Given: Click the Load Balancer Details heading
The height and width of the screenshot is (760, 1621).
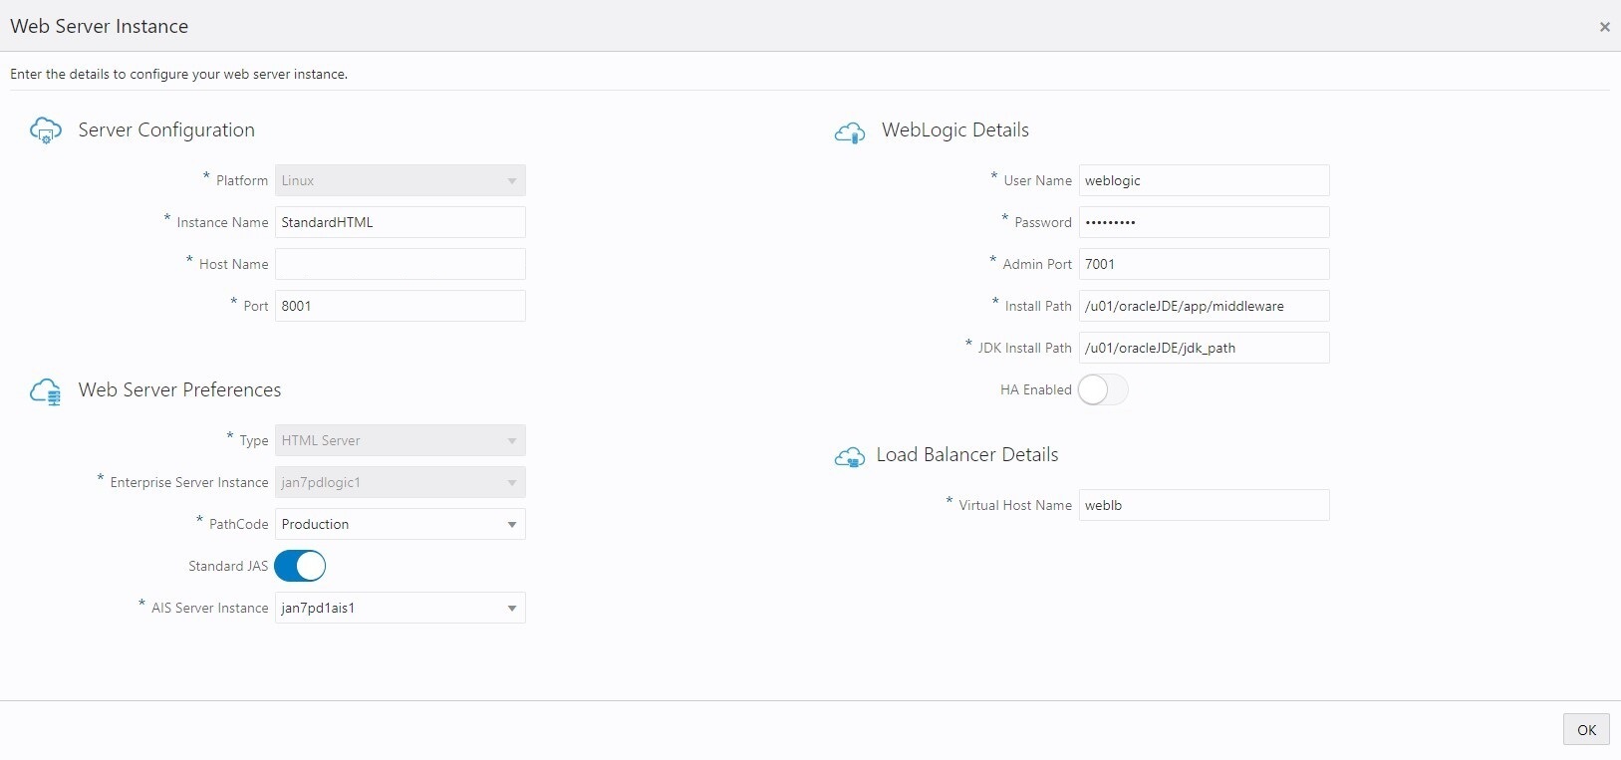Looking at the screenshot, I should [x=967, y=455].
